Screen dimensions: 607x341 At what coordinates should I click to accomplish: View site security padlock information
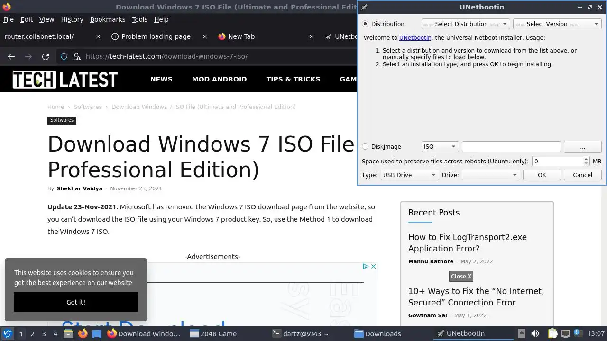[76, 56]
